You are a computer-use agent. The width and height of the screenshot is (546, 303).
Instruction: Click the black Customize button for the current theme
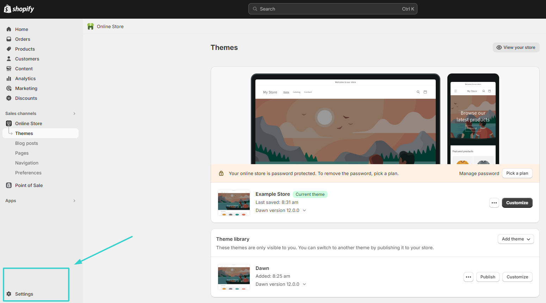tap(517, 203)
